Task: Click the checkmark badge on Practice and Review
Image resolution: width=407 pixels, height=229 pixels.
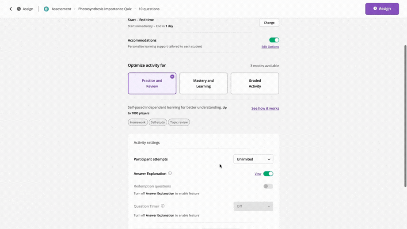Action: click(172, 76)
